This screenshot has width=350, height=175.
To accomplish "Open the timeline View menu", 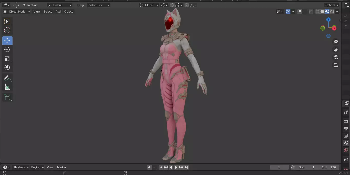I will [50, 167].
